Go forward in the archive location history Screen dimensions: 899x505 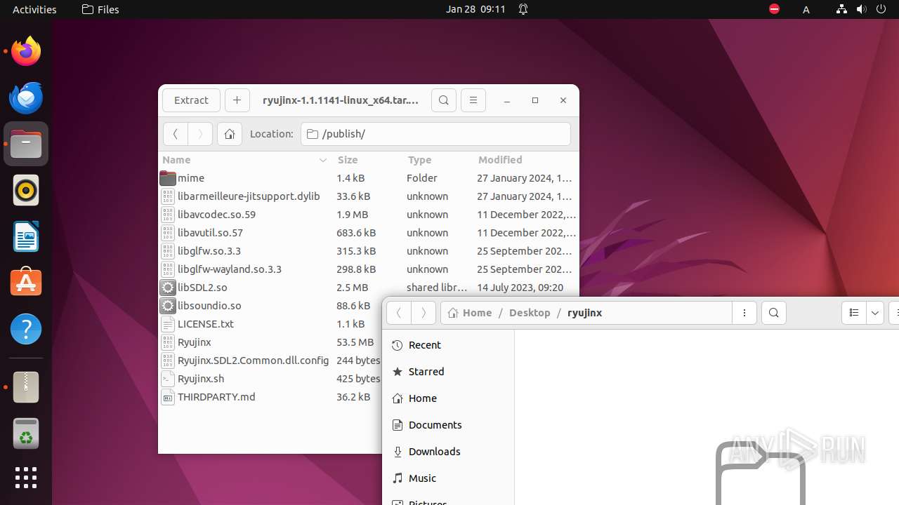tap(200, 134)
